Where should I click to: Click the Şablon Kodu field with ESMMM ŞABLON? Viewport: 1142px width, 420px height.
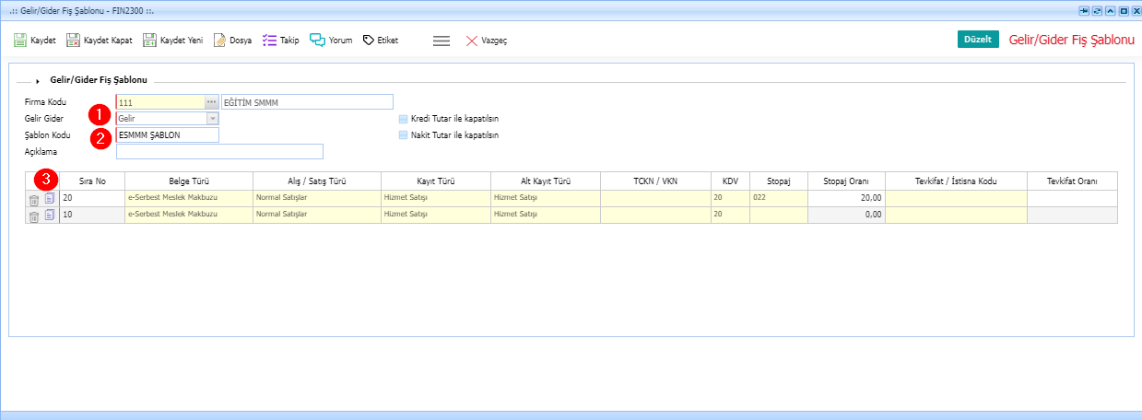168,135
